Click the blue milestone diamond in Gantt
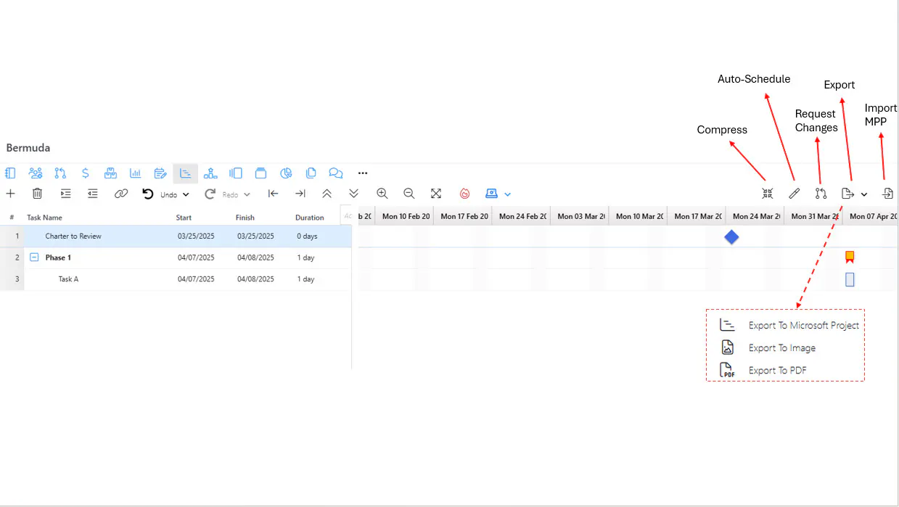The height and width of the screenshot is (507, 899). (731, 237)
